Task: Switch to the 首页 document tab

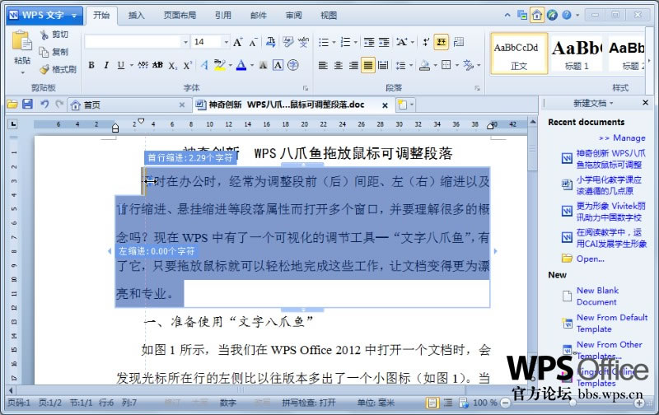Action: (128, 105)
